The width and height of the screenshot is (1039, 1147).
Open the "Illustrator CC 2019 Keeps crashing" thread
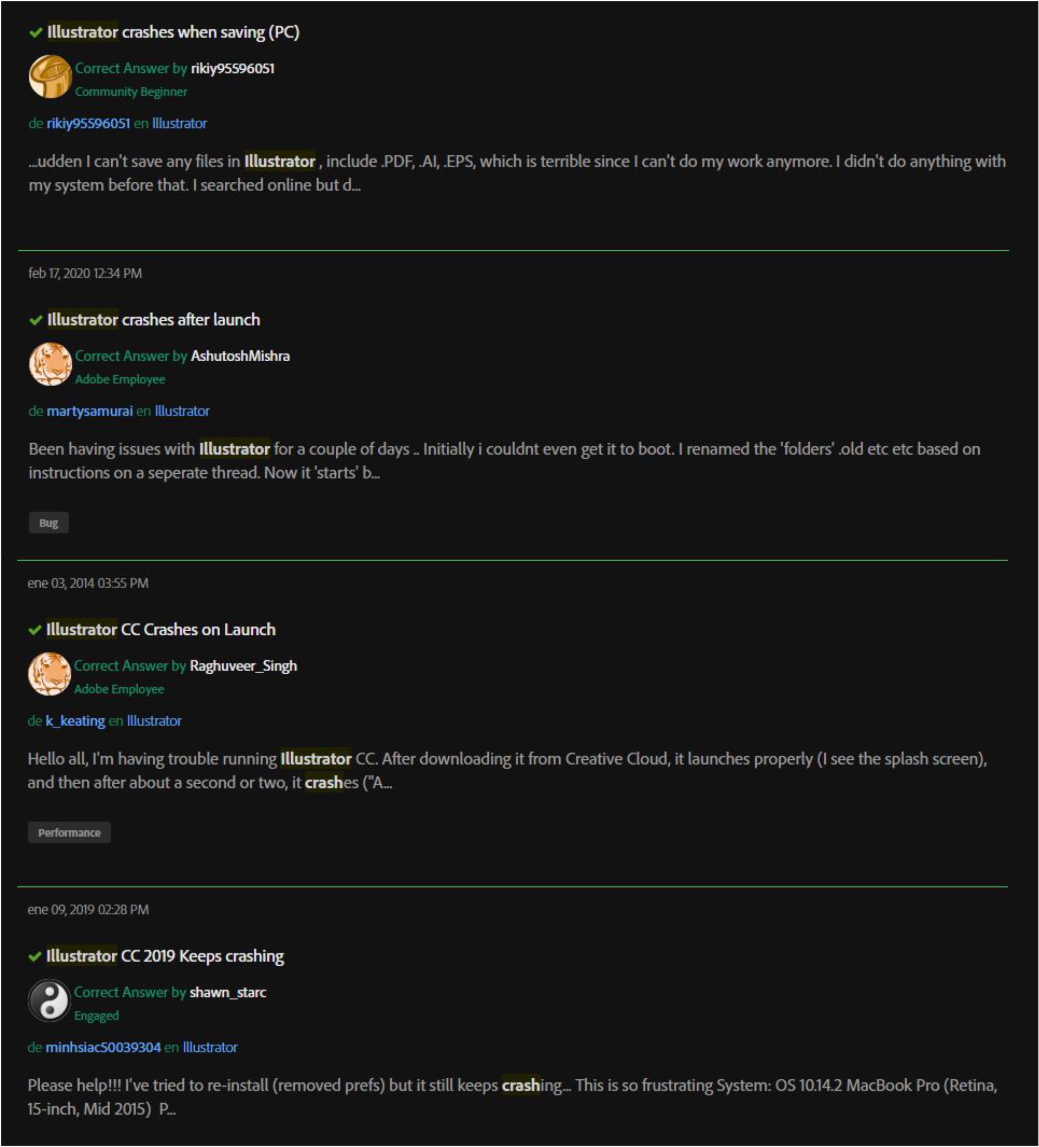pyautogui.click(x=165, y=956)
